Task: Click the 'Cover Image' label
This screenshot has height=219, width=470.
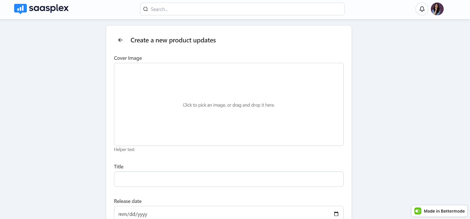Action: coord(128,58)
